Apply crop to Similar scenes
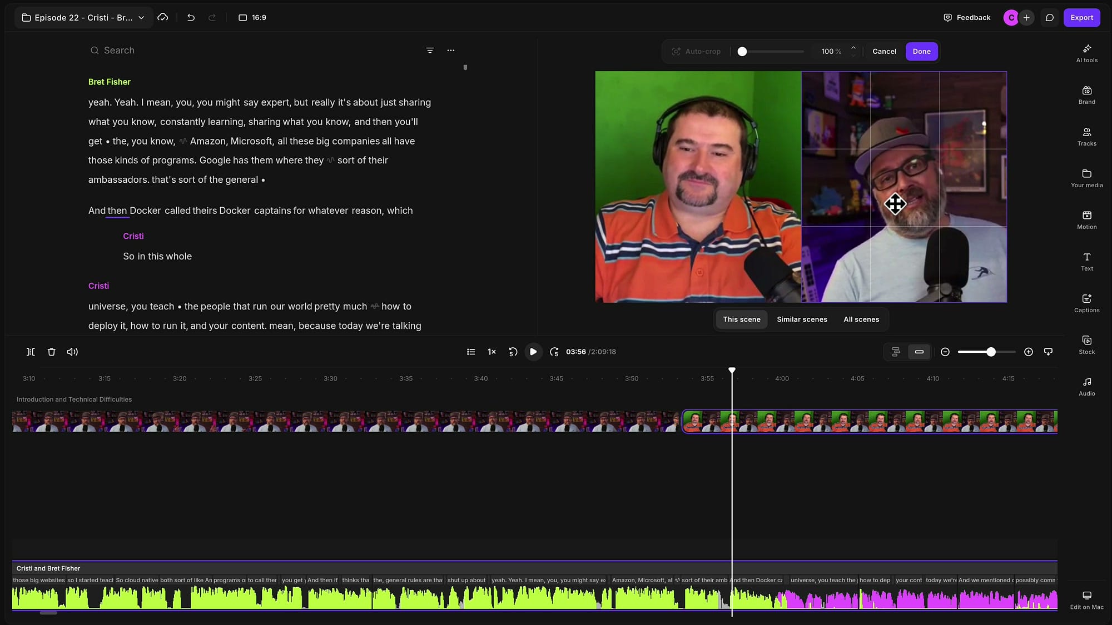The height and width of the screenshot is (625, 1112). [802, 319]
